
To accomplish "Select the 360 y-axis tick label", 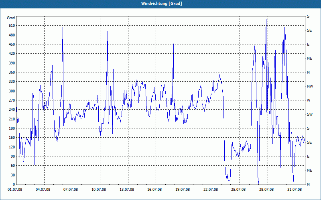I will pyautogui.click(x=12, y=72).
